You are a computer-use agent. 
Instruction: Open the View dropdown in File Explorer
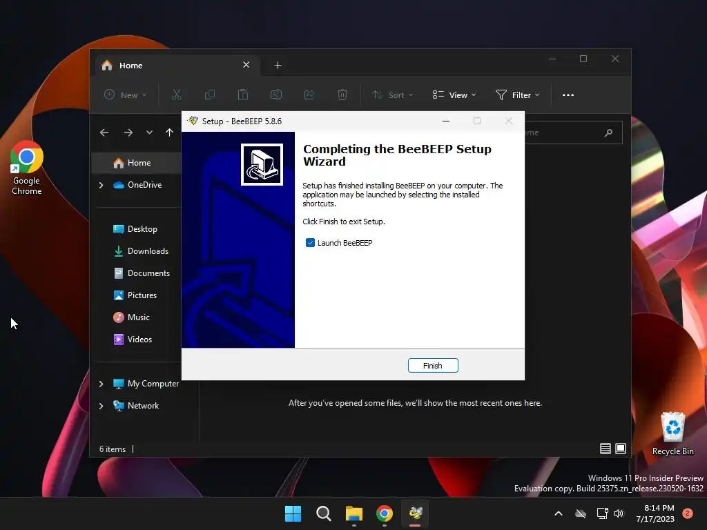(454, 95)
